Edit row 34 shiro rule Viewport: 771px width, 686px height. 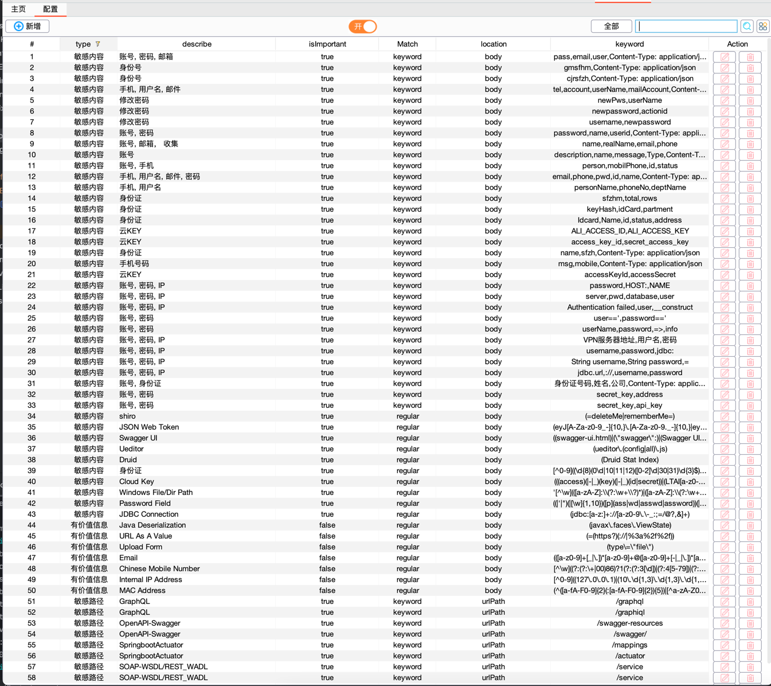(x=725, y=416)
